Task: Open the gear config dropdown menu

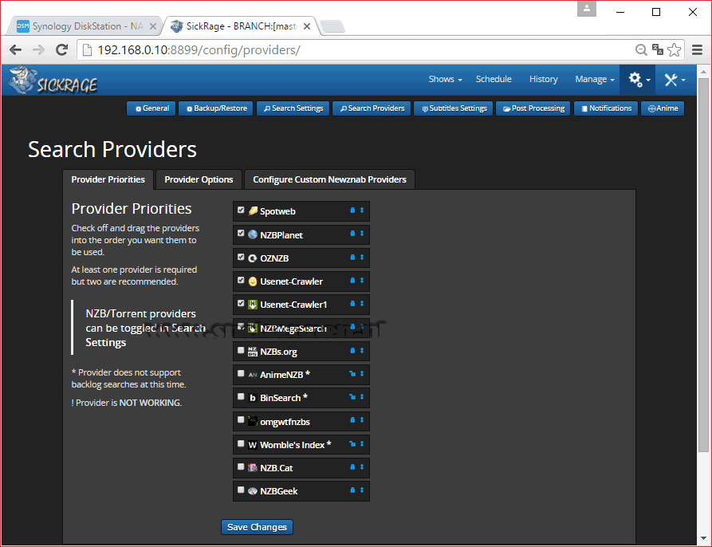Action: coord(639,80)
